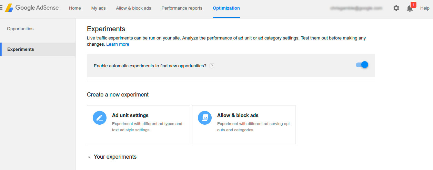Open Opportunities in the sidebar

(x=20, y=29)
